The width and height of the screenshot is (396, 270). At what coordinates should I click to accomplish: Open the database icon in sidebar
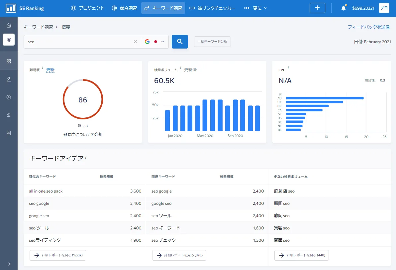pyautogui.click(x=9, y=133)
